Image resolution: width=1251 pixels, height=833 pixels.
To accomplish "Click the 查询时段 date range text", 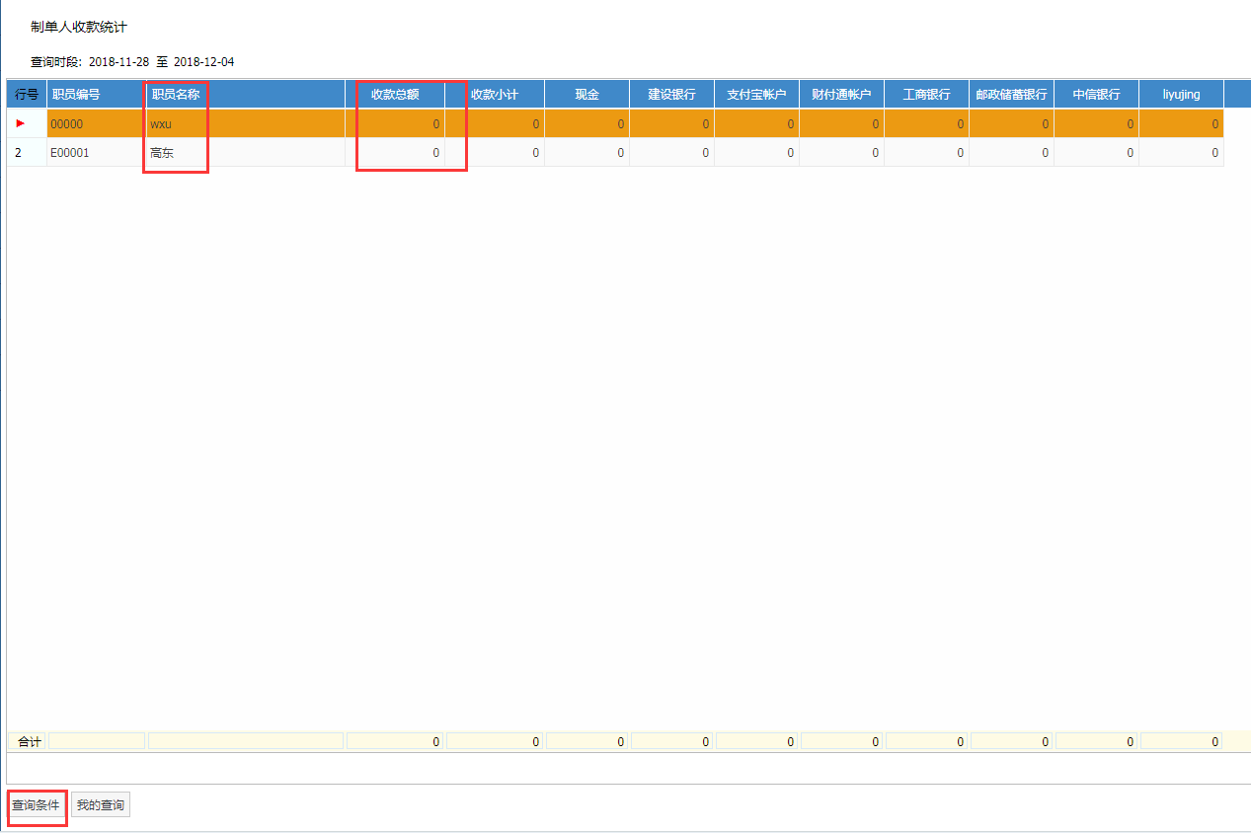I will click(132, 62).
